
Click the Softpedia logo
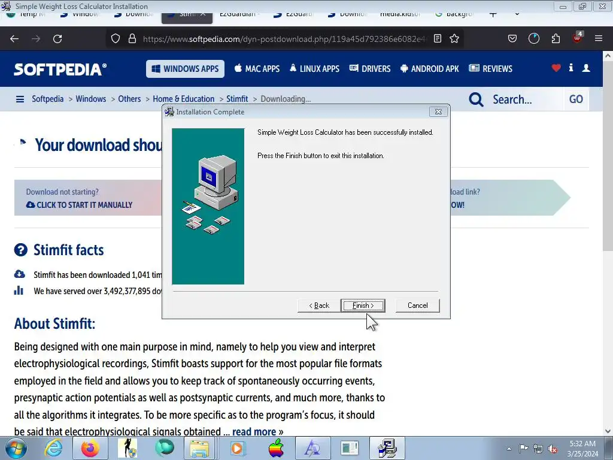(x=60, y=69)
